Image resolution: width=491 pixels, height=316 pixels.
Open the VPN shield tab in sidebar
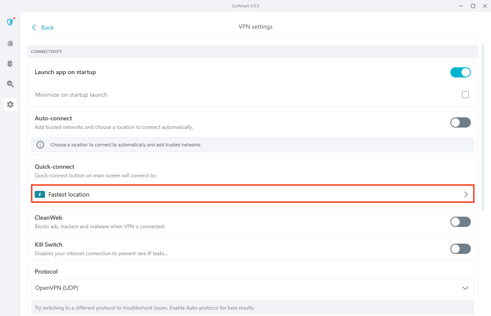(10, 22)
